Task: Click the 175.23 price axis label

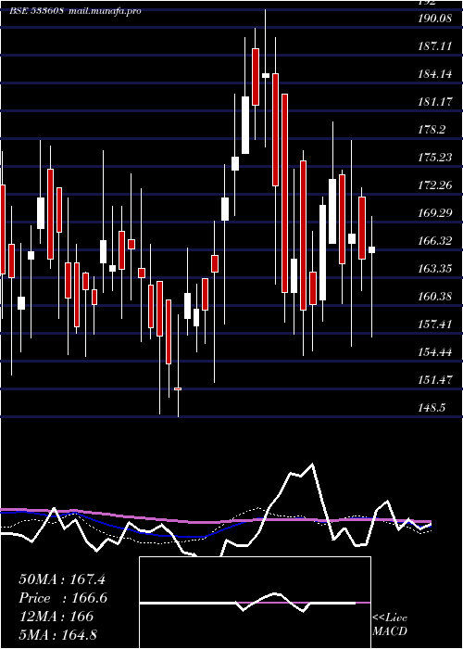Action: pos(434,158)
